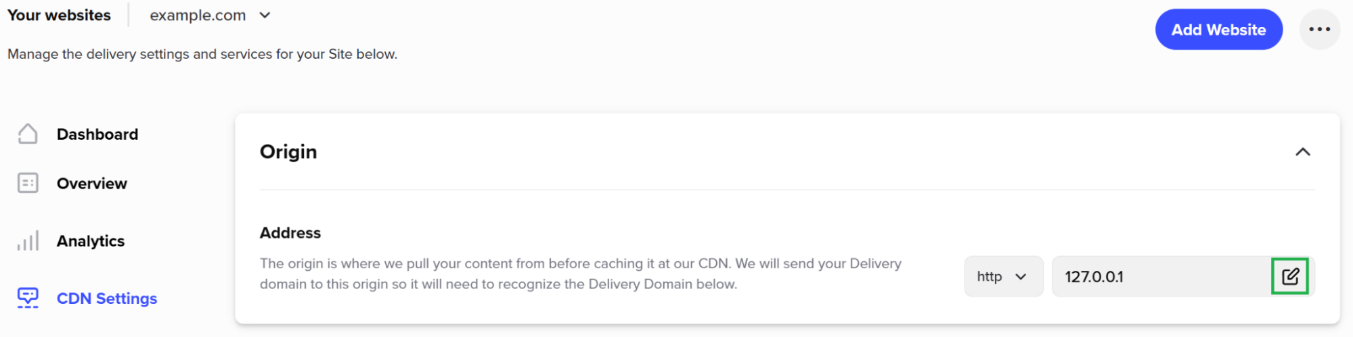Click the Dashboard house icon
The height and width of the screenshot is (337, 1353).
point(28,134)
